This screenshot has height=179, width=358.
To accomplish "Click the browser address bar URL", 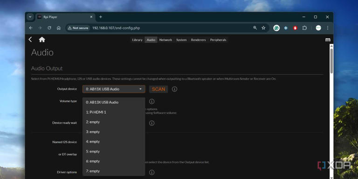I will [116, 28].
